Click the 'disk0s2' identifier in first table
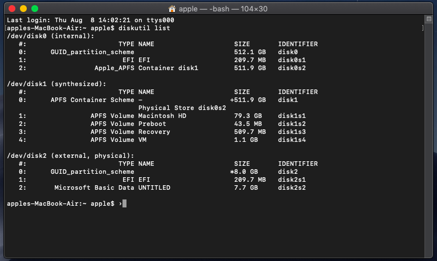 [x=292, y=68]
